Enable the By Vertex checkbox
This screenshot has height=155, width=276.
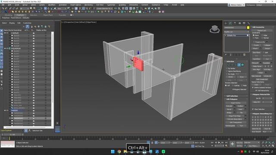point(227,68)
